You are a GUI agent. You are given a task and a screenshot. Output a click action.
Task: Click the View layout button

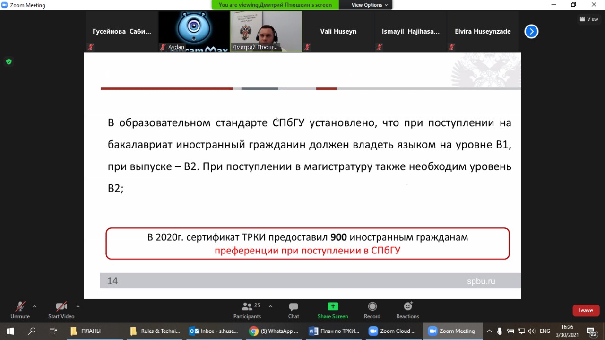point(589,19)
